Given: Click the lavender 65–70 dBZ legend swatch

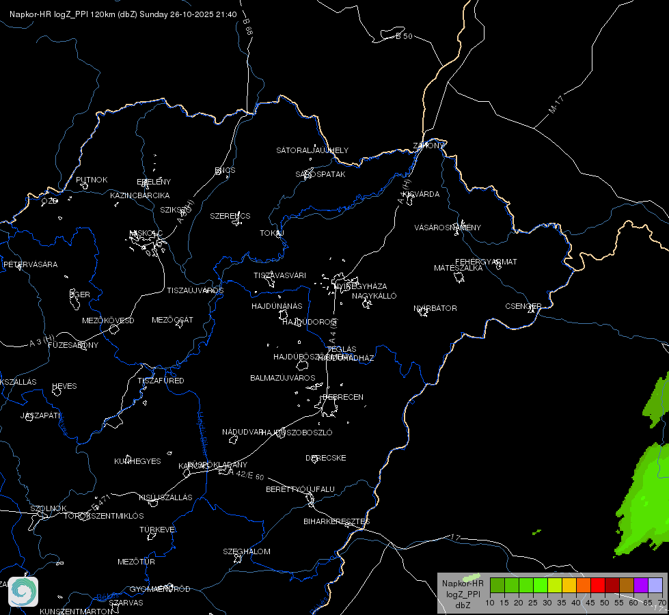Looking at the screenshot, I should [655, 586].
